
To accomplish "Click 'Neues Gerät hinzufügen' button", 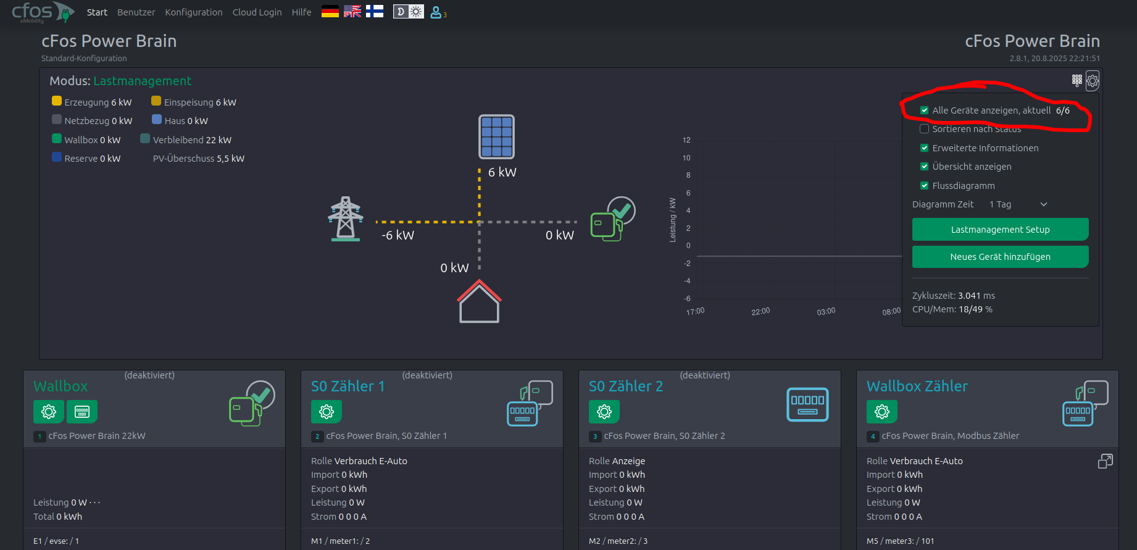I will 1000,257.
